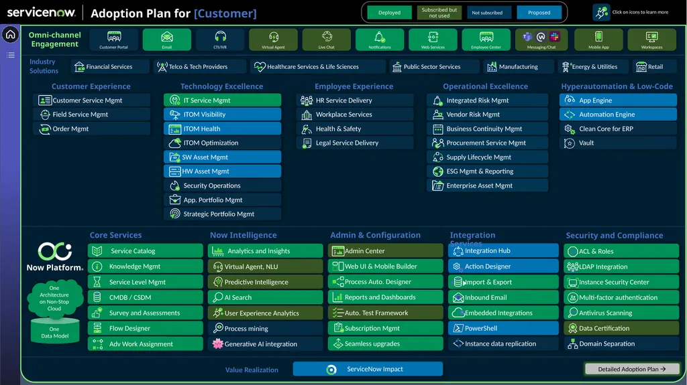Click the learn more icon at top right
This screenshot has height=385, width=687.
pyautogui.click(x=601, y=12)
